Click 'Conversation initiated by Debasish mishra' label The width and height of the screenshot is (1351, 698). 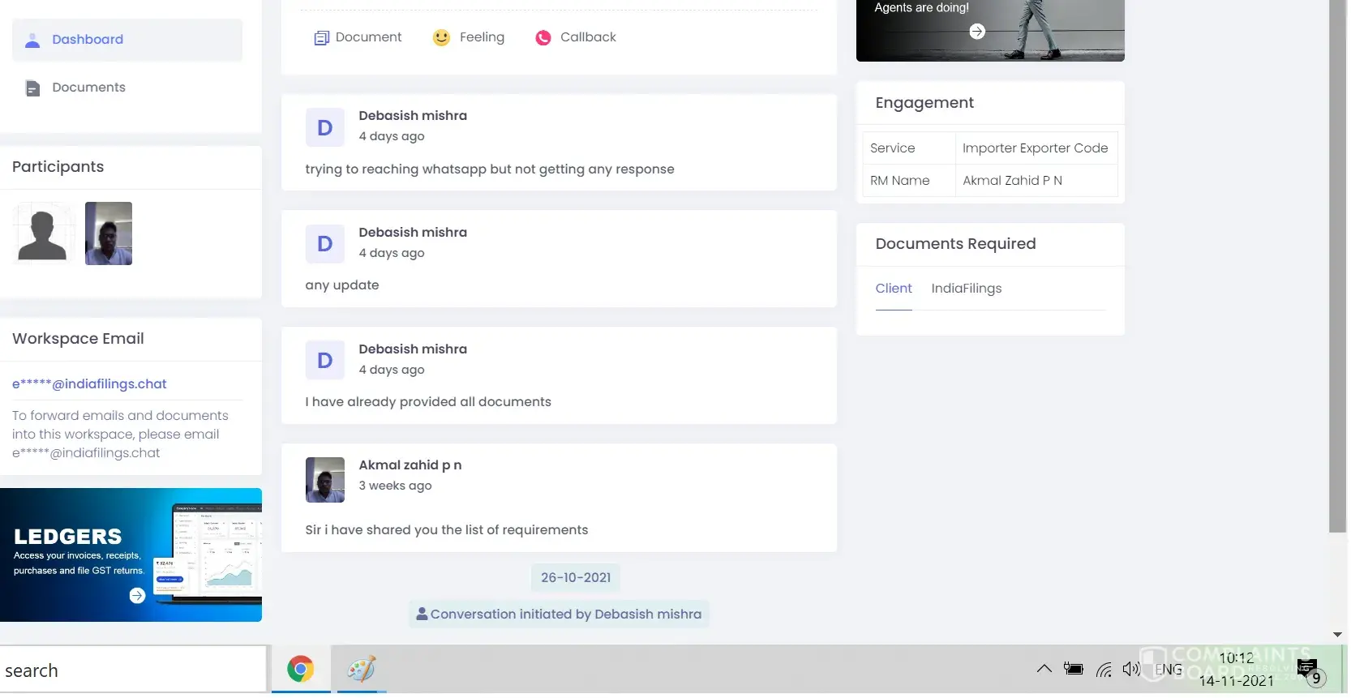click(x=559, y=614)
